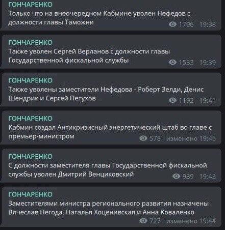
Task: Click the eye icon beside 727 views
Action: tap(143, 220)
